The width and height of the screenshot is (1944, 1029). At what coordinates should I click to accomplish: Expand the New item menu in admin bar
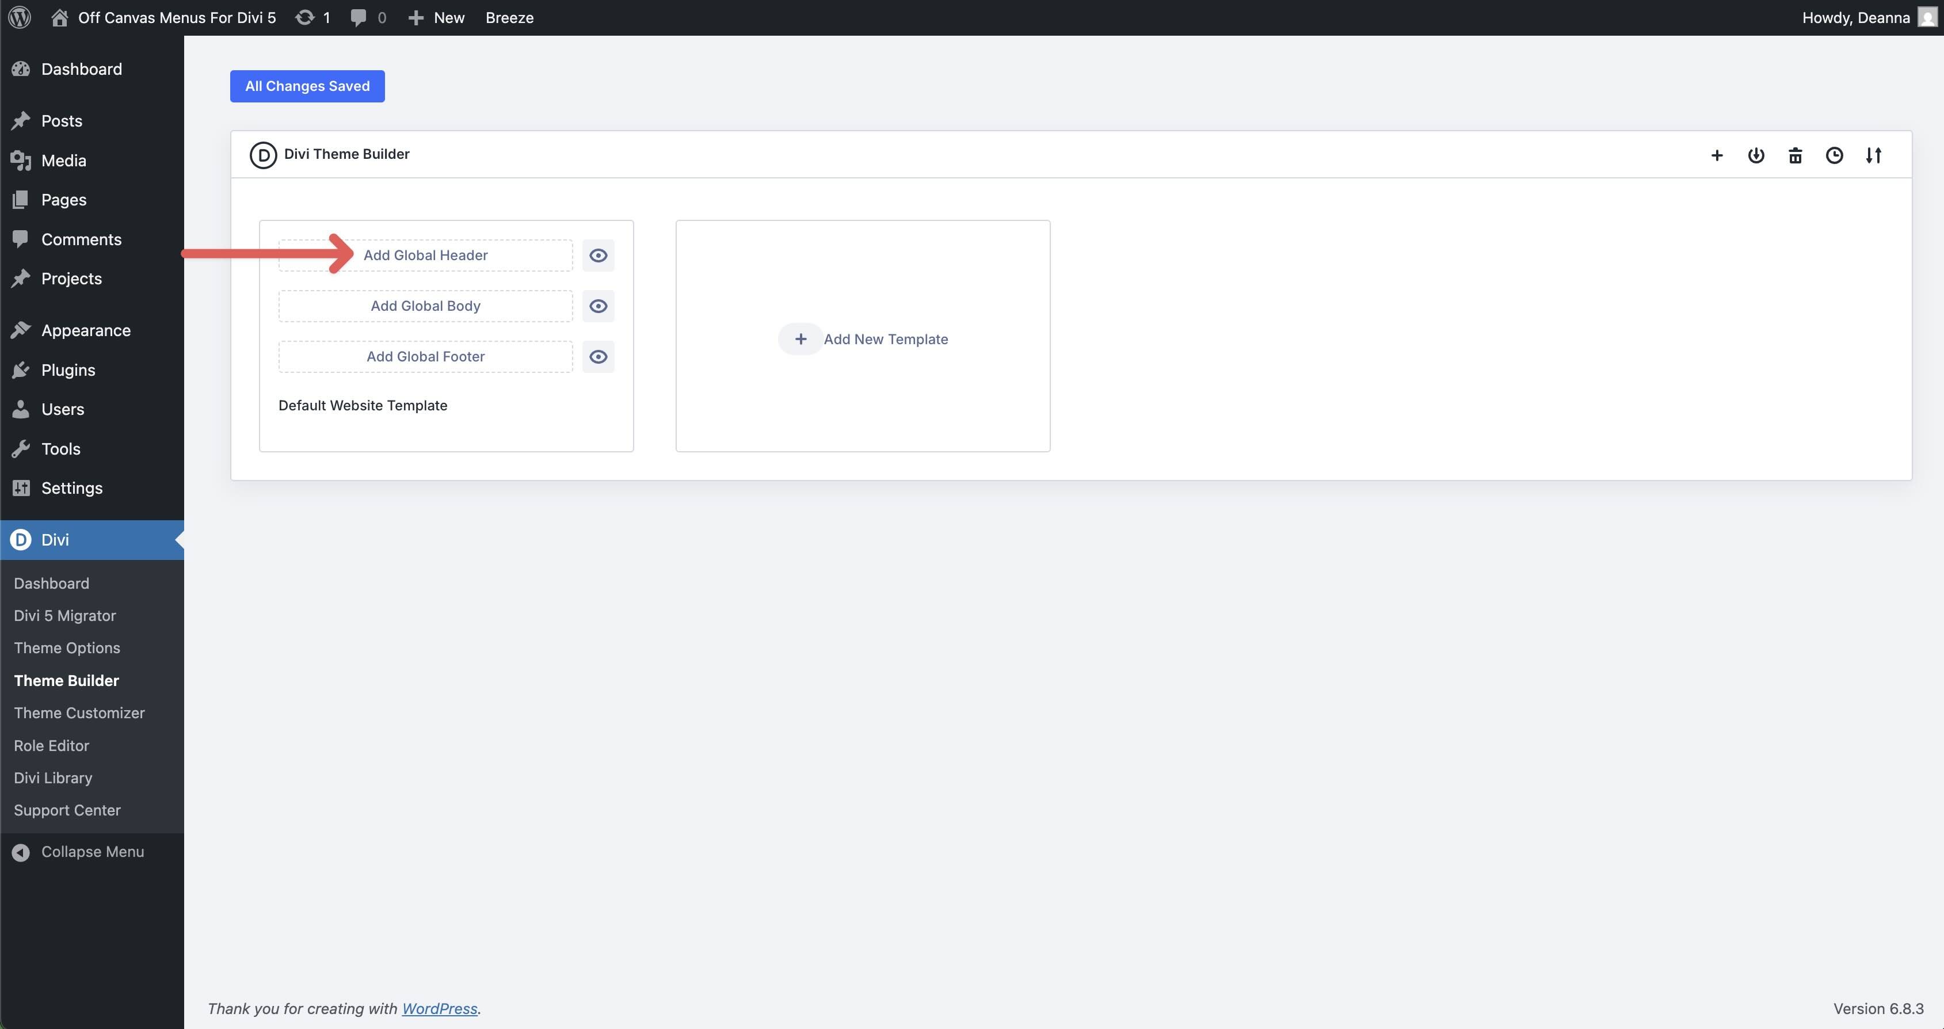pyautogui.click(x=436, y=17)
